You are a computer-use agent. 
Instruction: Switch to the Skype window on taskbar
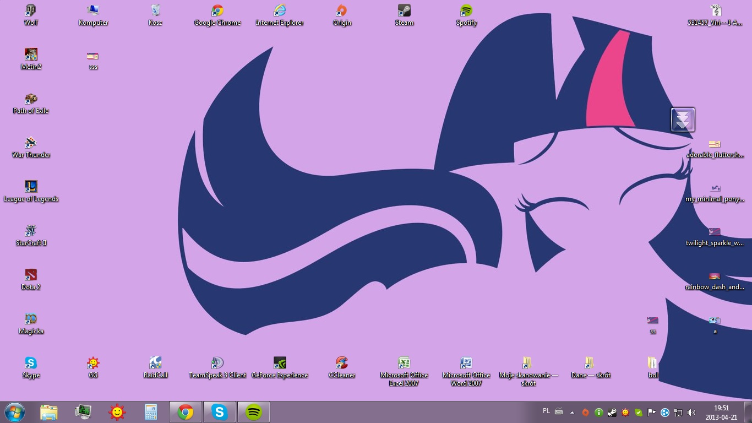220,412
